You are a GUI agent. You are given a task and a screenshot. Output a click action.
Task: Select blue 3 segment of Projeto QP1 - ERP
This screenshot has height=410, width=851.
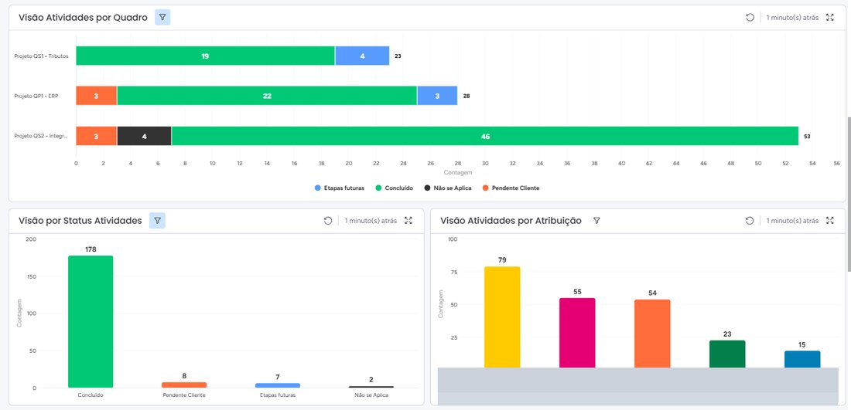point(437,96)
